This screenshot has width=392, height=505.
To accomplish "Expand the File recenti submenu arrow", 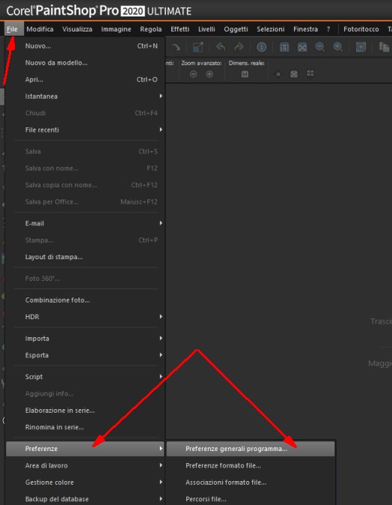I will tap(161, 130).
